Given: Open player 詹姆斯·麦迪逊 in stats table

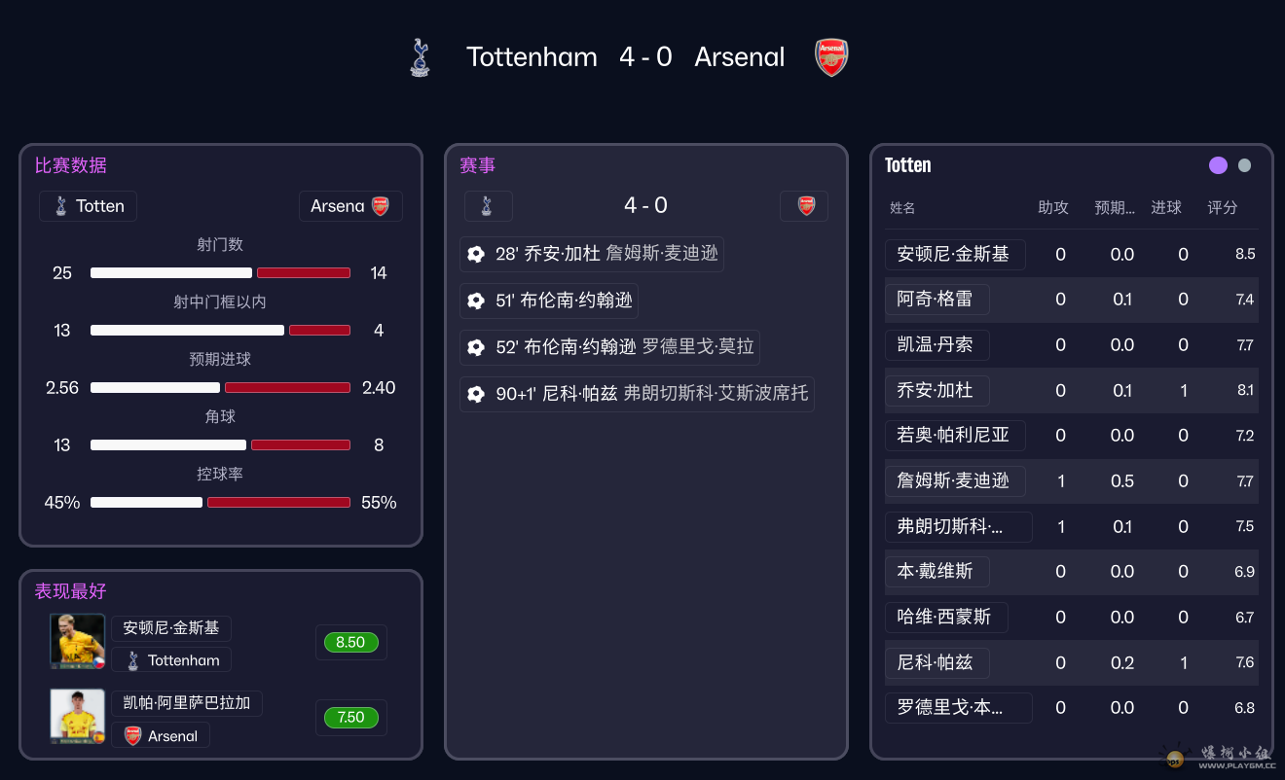Looking at the screenshot, I should (954, 480).
